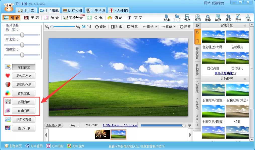Click the thumbnail strip next arrow

(x=190, y=135)
